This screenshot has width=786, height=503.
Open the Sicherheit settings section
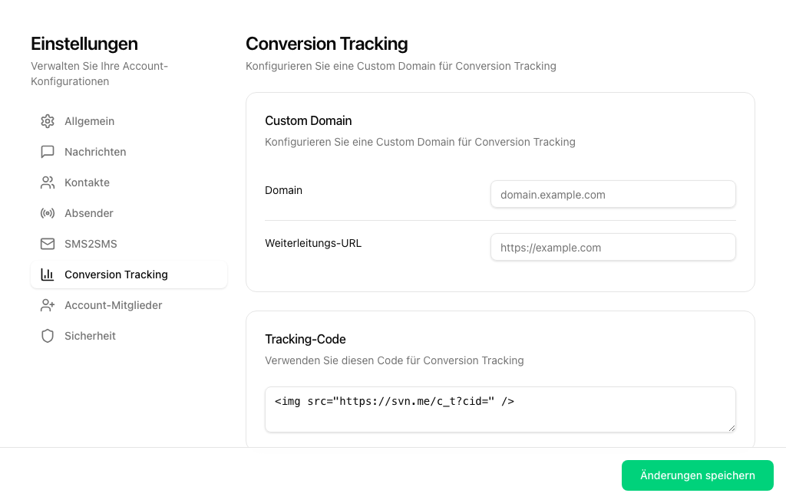pyautogui.click(x=90, y=336)
